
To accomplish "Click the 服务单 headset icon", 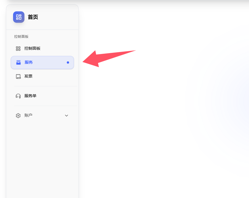I will pos(18,96).
